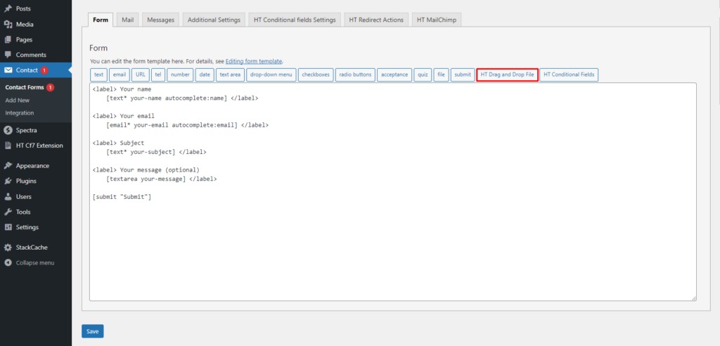
Task: Insert a checkboxes form tag
Action: [316, 75]
